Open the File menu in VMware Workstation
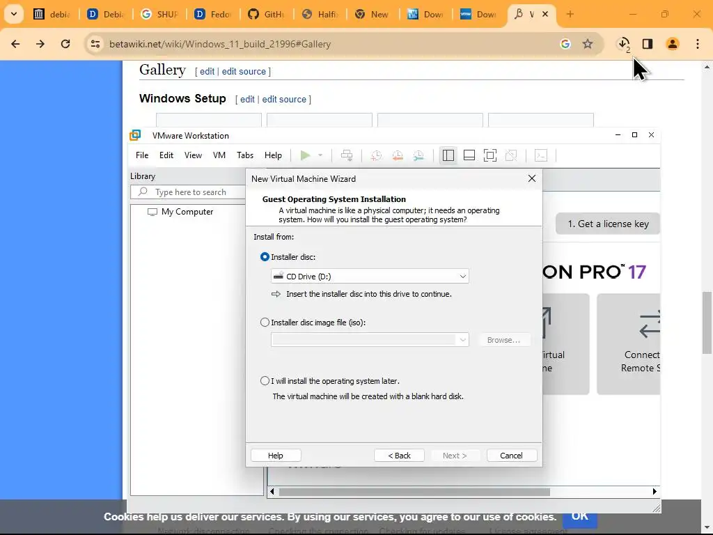 point(142,155)
